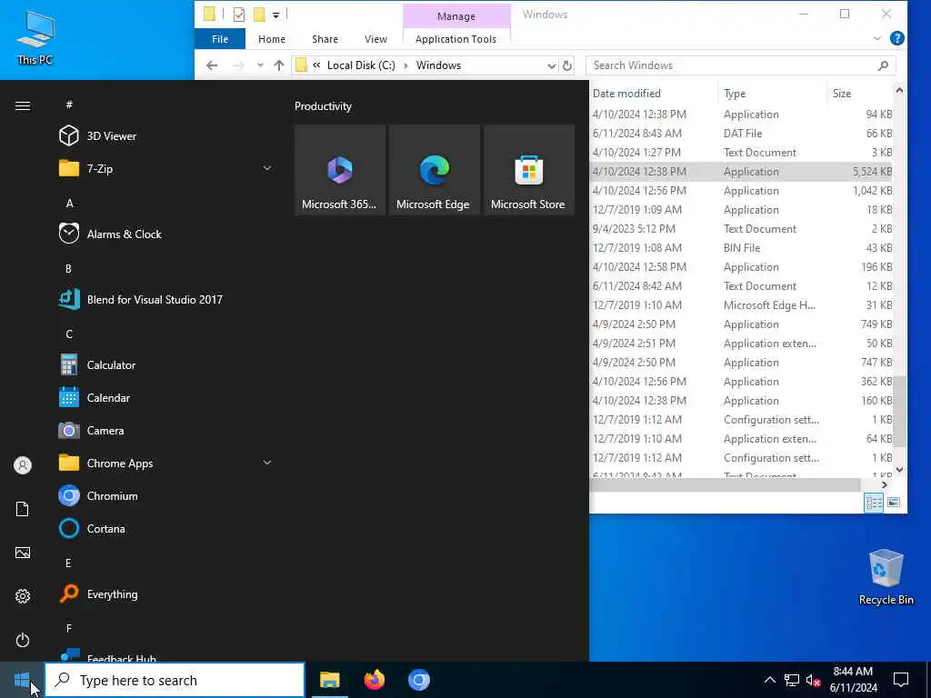931x698 pixels.
Task: Open the Microsoft Edge tile
Action: pyautogui.click(x=434, y=170)
